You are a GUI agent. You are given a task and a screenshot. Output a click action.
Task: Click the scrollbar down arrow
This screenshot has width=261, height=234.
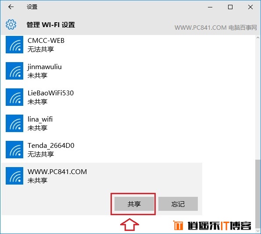tap(258, 231)
